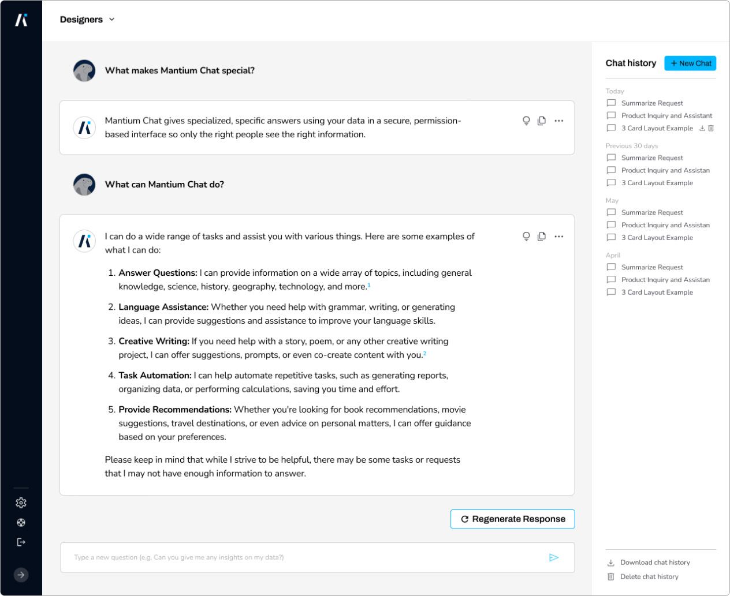Open settings via the gear icon
Image resolution: width=730 pixels, height=596 pixels.
tap(21, 503)
